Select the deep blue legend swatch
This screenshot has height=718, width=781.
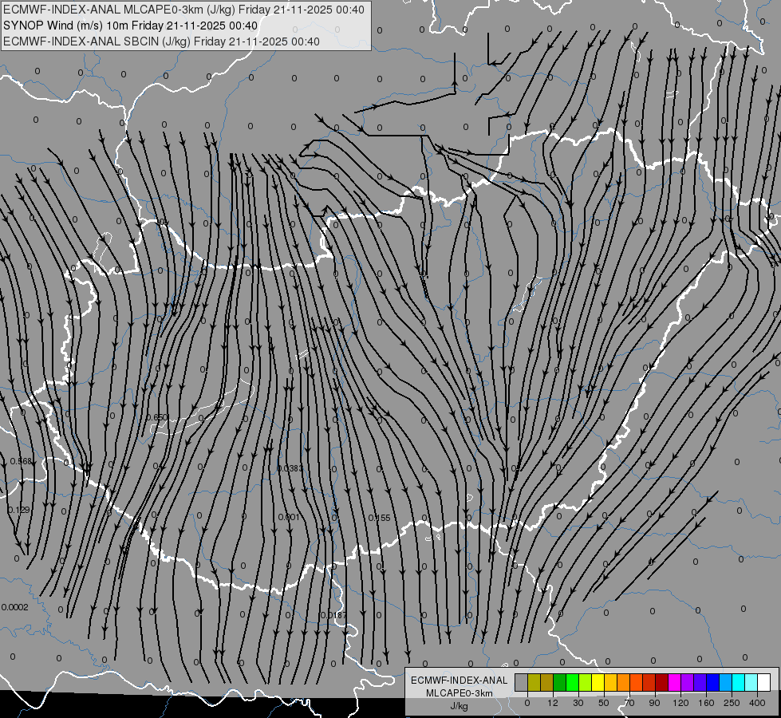tap(712, 682)
